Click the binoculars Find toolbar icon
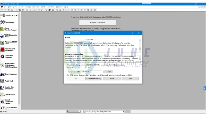The image size is (206, 116). (35, 10)
